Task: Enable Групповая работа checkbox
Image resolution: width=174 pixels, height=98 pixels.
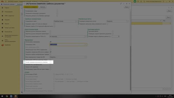Action: click(113, 31)
